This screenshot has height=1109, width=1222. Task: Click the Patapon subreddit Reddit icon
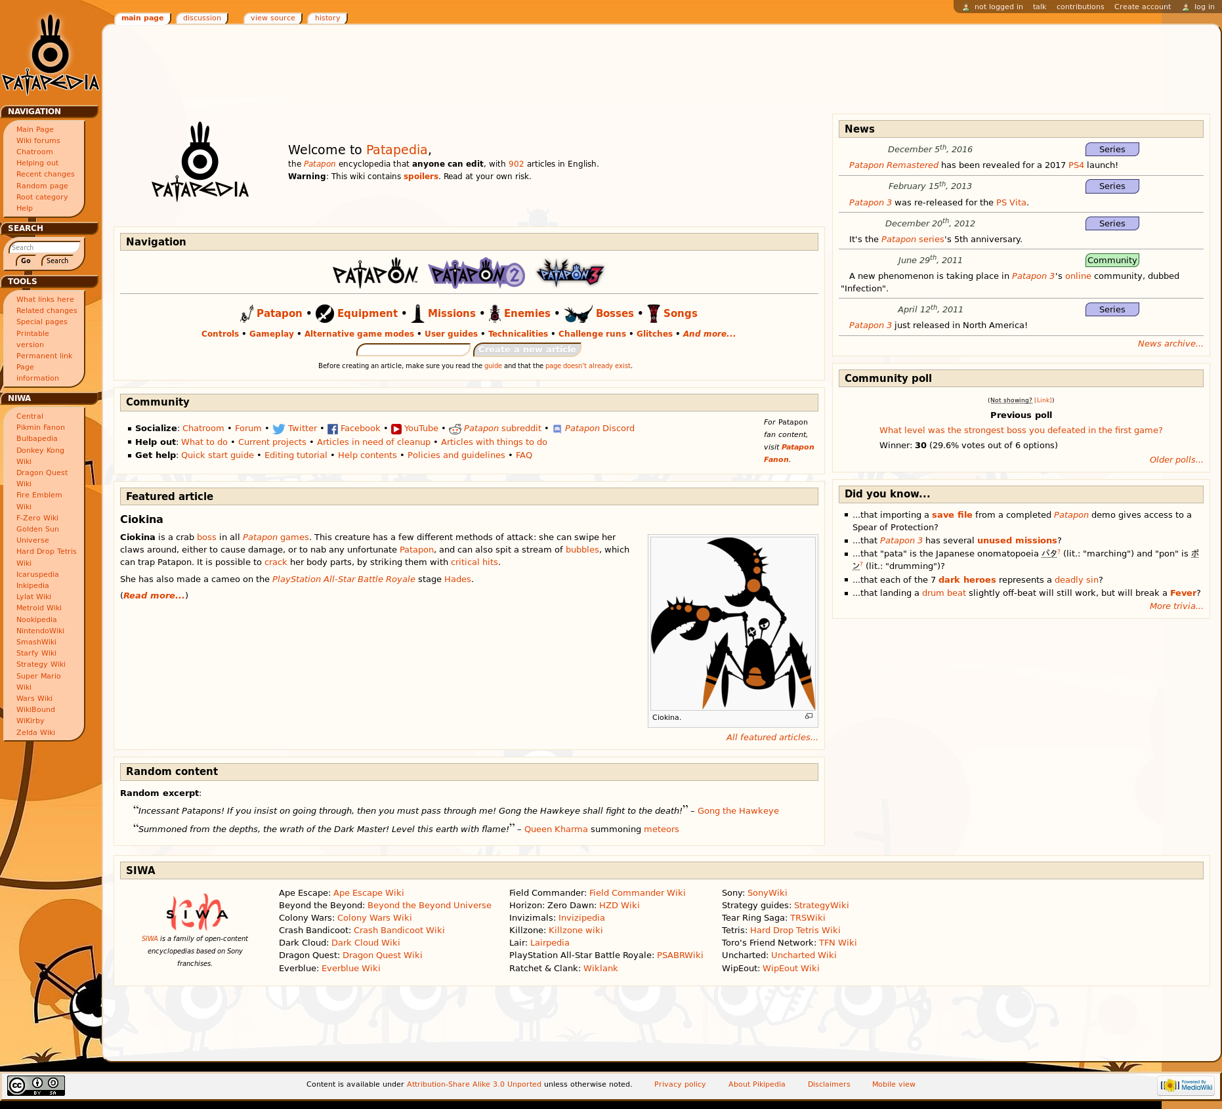click(455, 429)
